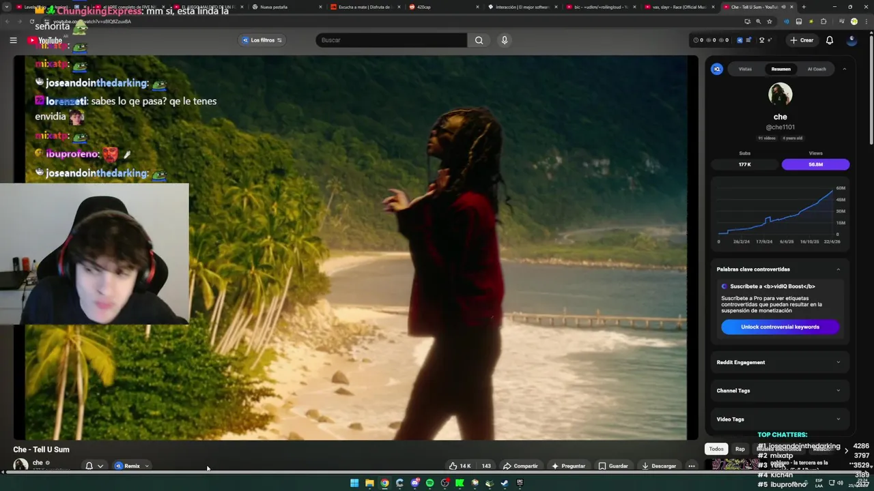874x491 pixels.
Task: Click the video player to pause
Action: [x=356, y=248]
